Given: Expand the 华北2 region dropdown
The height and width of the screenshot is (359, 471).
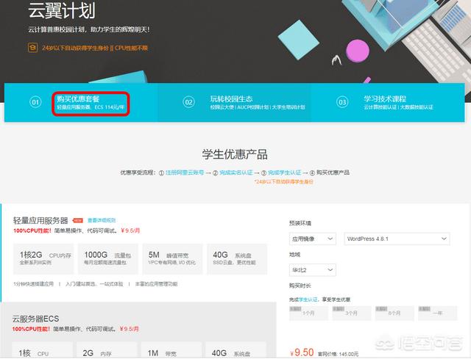Looking at the screenshot, I should pos(312,270).
